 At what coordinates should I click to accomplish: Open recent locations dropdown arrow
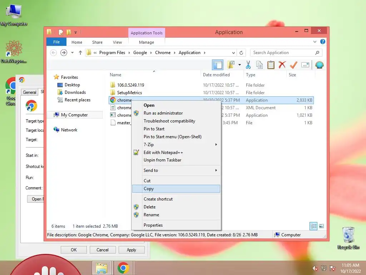coord(72,53)
